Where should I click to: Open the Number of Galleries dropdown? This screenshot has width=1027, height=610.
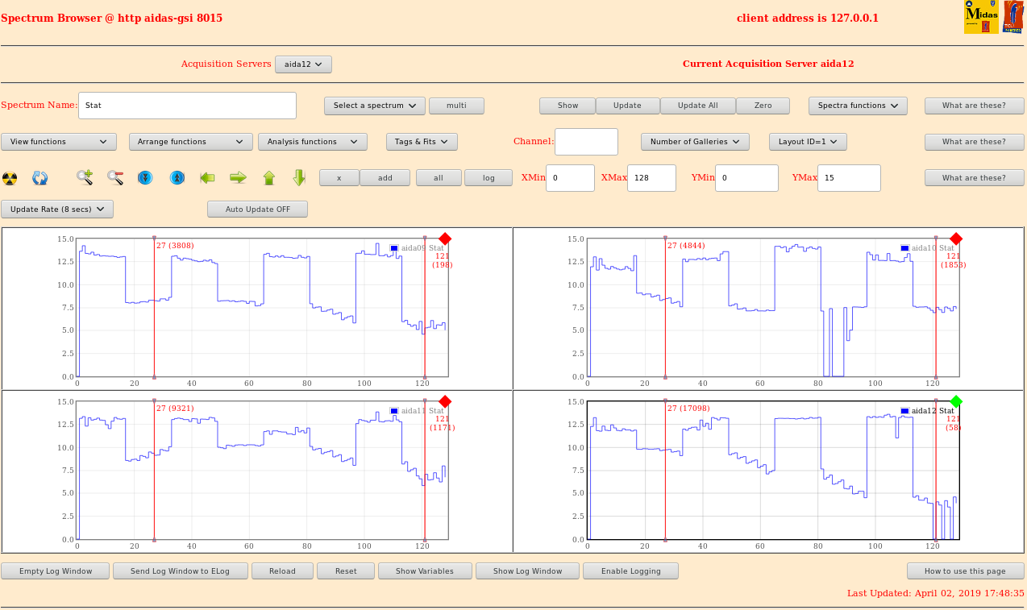(x=695, y=142)
